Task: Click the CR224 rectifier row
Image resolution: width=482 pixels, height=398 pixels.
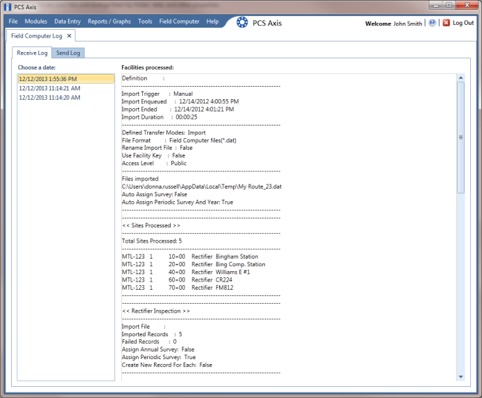Action: pos(177,279)
